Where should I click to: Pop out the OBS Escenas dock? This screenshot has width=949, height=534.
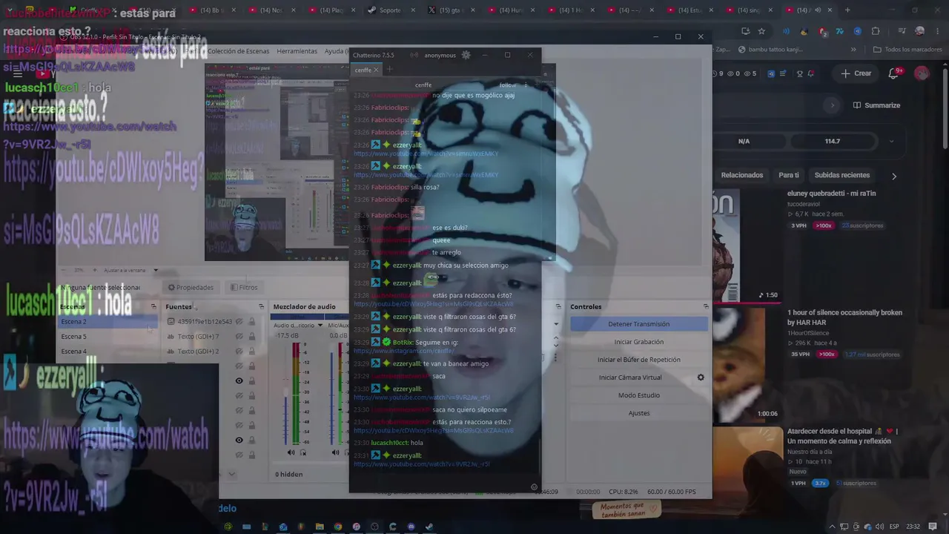pyautogui.click(x=153, y=306)
